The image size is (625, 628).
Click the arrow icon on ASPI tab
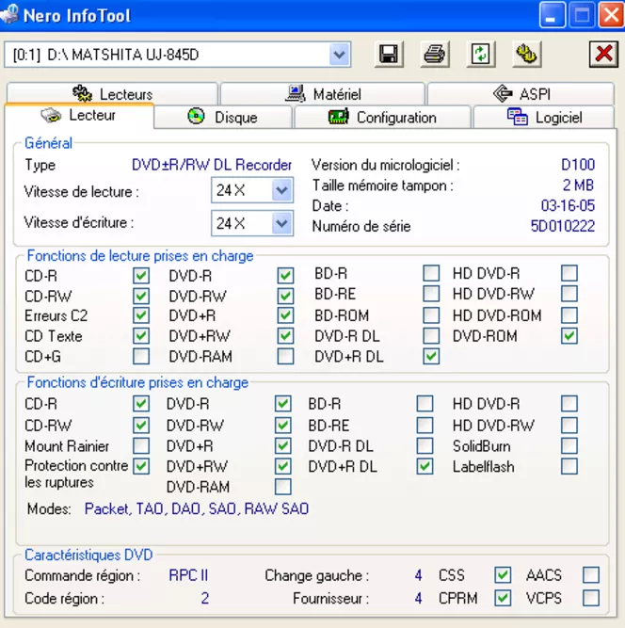tap(504, 94)
